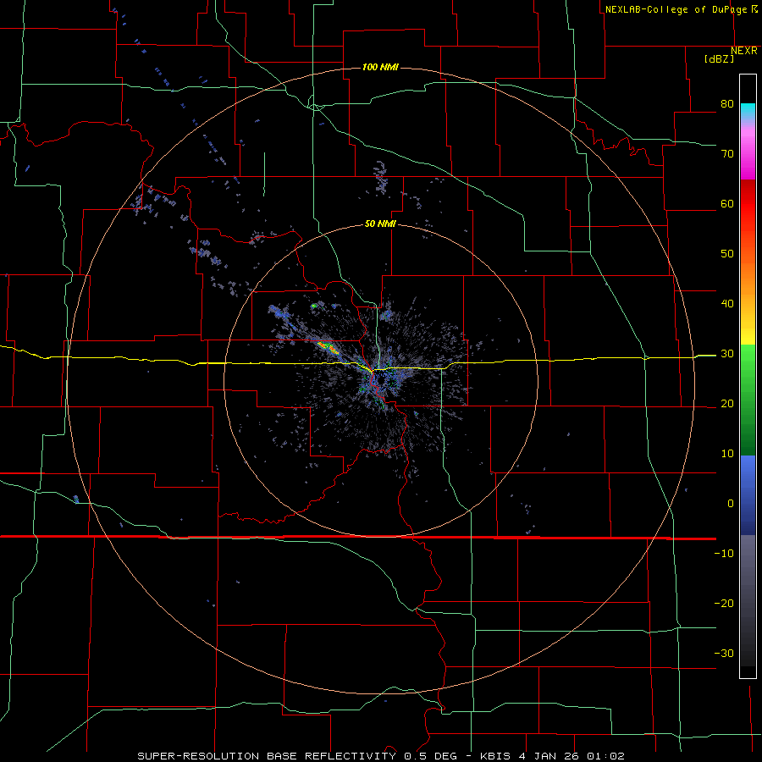Click the magenta band of the color bar
This screenshot has height=762, width=762.
[x=748, y=156]
